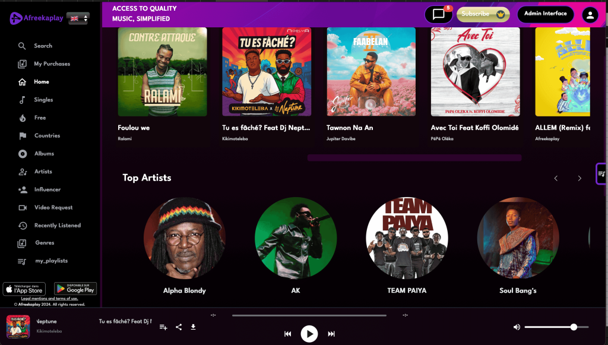Share the current track
The width and height of the screenshot is (608, 345).
(x=179, y=327)
